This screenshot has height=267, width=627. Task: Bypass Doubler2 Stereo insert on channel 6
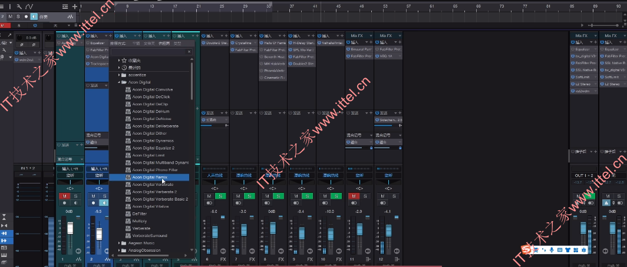click(203, 43)
